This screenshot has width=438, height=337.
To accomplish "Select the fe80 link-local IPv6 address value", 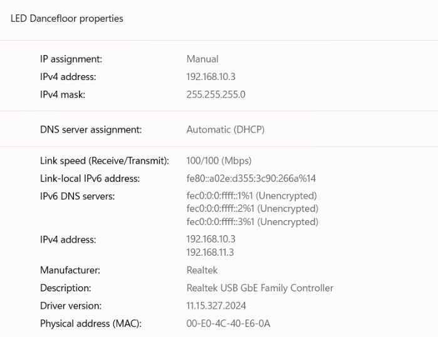I will [x=251, y=179].
